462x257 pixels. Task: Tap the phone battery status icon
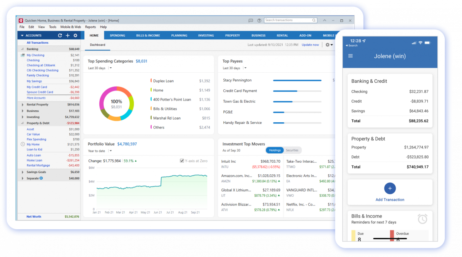point(428,42)
